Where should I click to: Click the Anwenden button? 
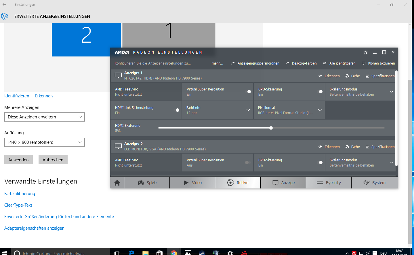[18, 160]
